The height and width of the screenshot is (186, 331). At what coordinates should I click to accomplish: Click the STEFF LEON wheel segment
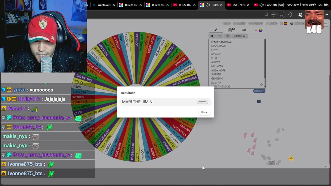click(151, 44)
